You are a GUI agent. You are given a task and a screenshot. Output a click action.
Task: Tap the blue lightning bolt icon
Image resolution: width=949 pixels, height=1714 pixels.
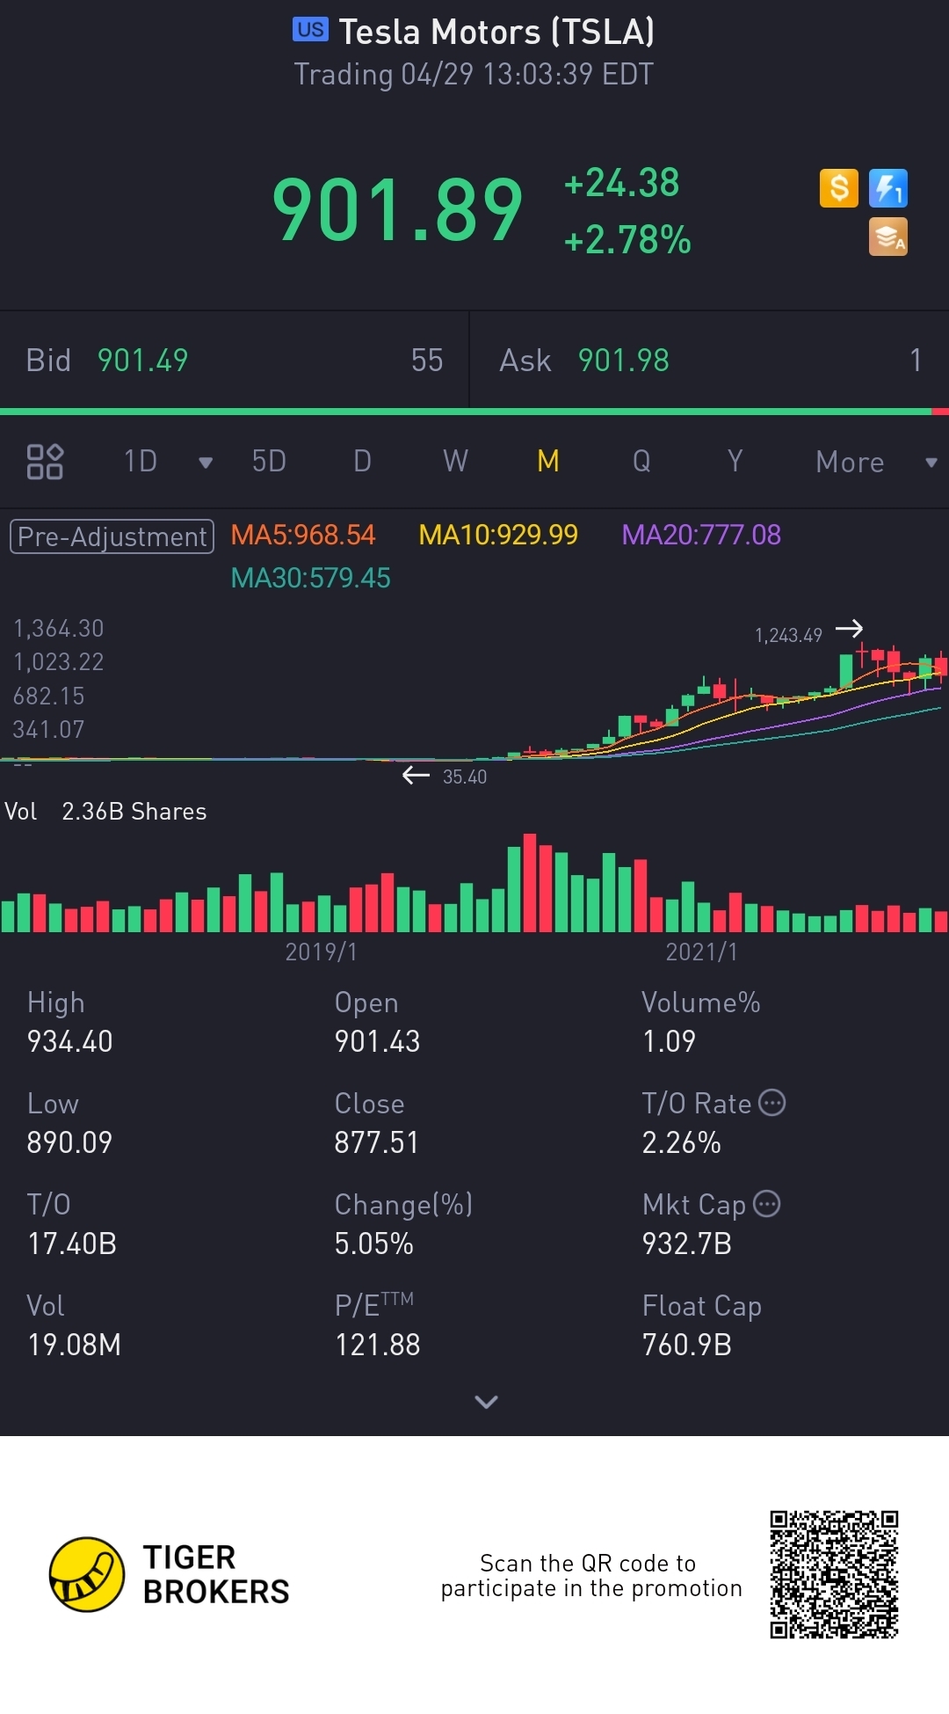click(887, 188)
